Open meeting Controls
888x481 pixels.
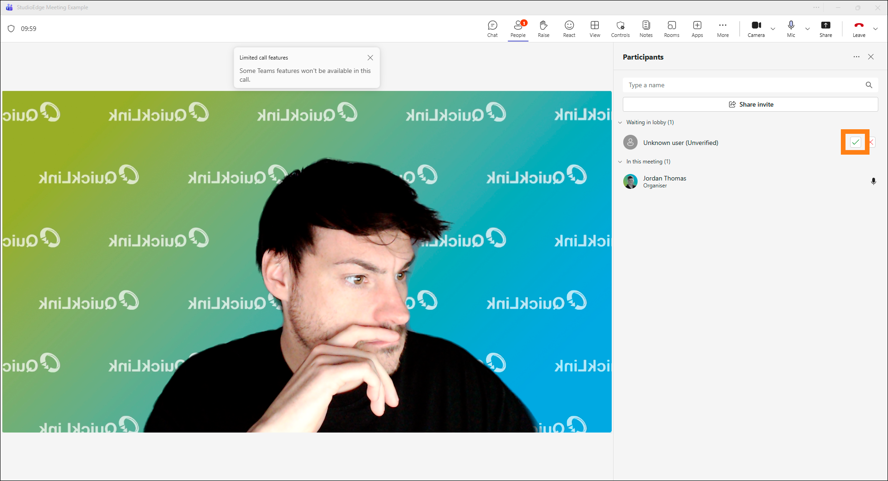click(x=620, y=29)
